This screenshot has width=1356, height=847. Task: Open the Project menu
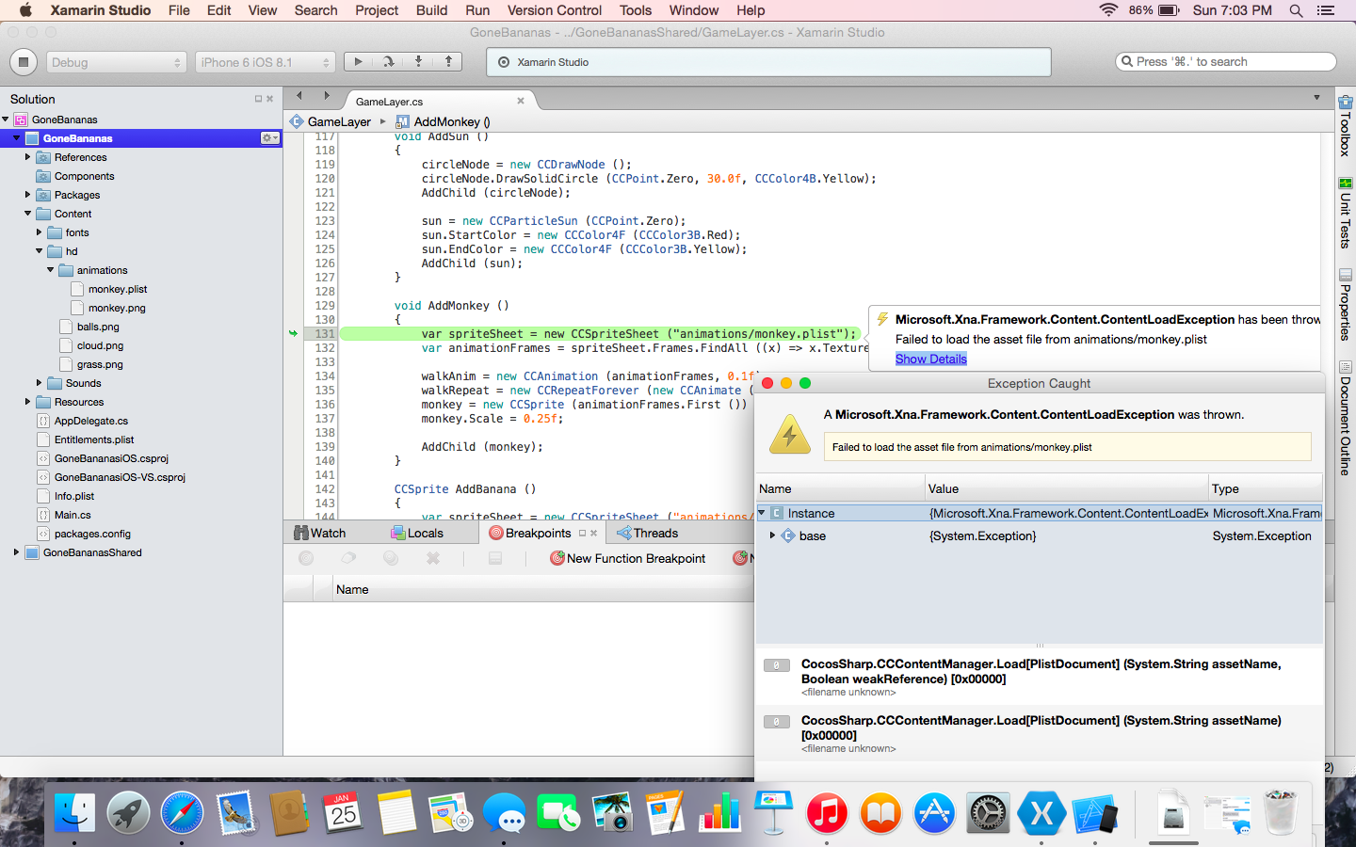click(377, 10)
